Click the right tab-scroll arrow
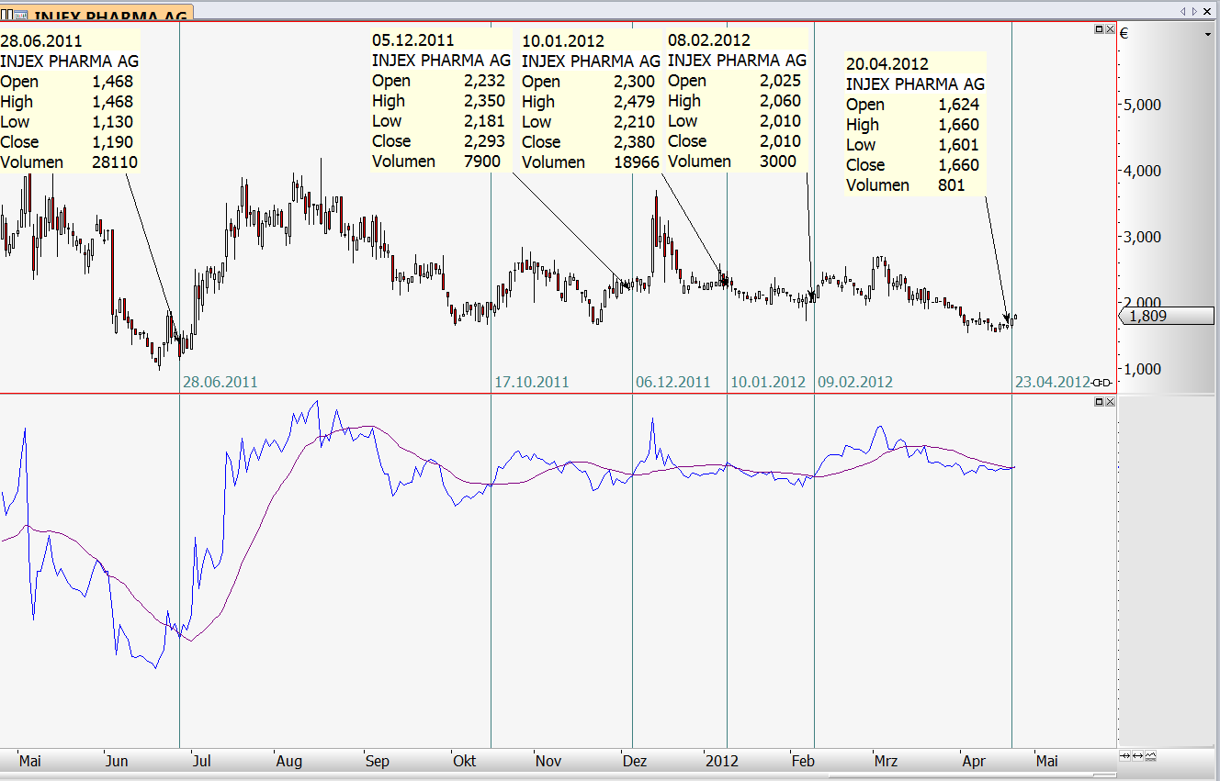 (x=1194, y=11)
